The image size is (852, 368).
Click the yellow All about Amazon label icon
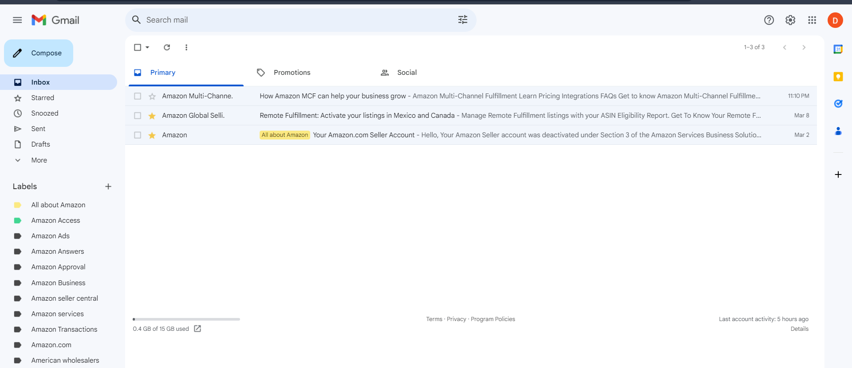point(18,205)
